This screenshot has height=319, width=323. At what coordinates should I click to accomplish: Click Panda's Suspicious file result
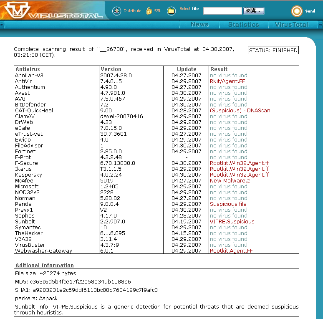click(x=228, y=204)
